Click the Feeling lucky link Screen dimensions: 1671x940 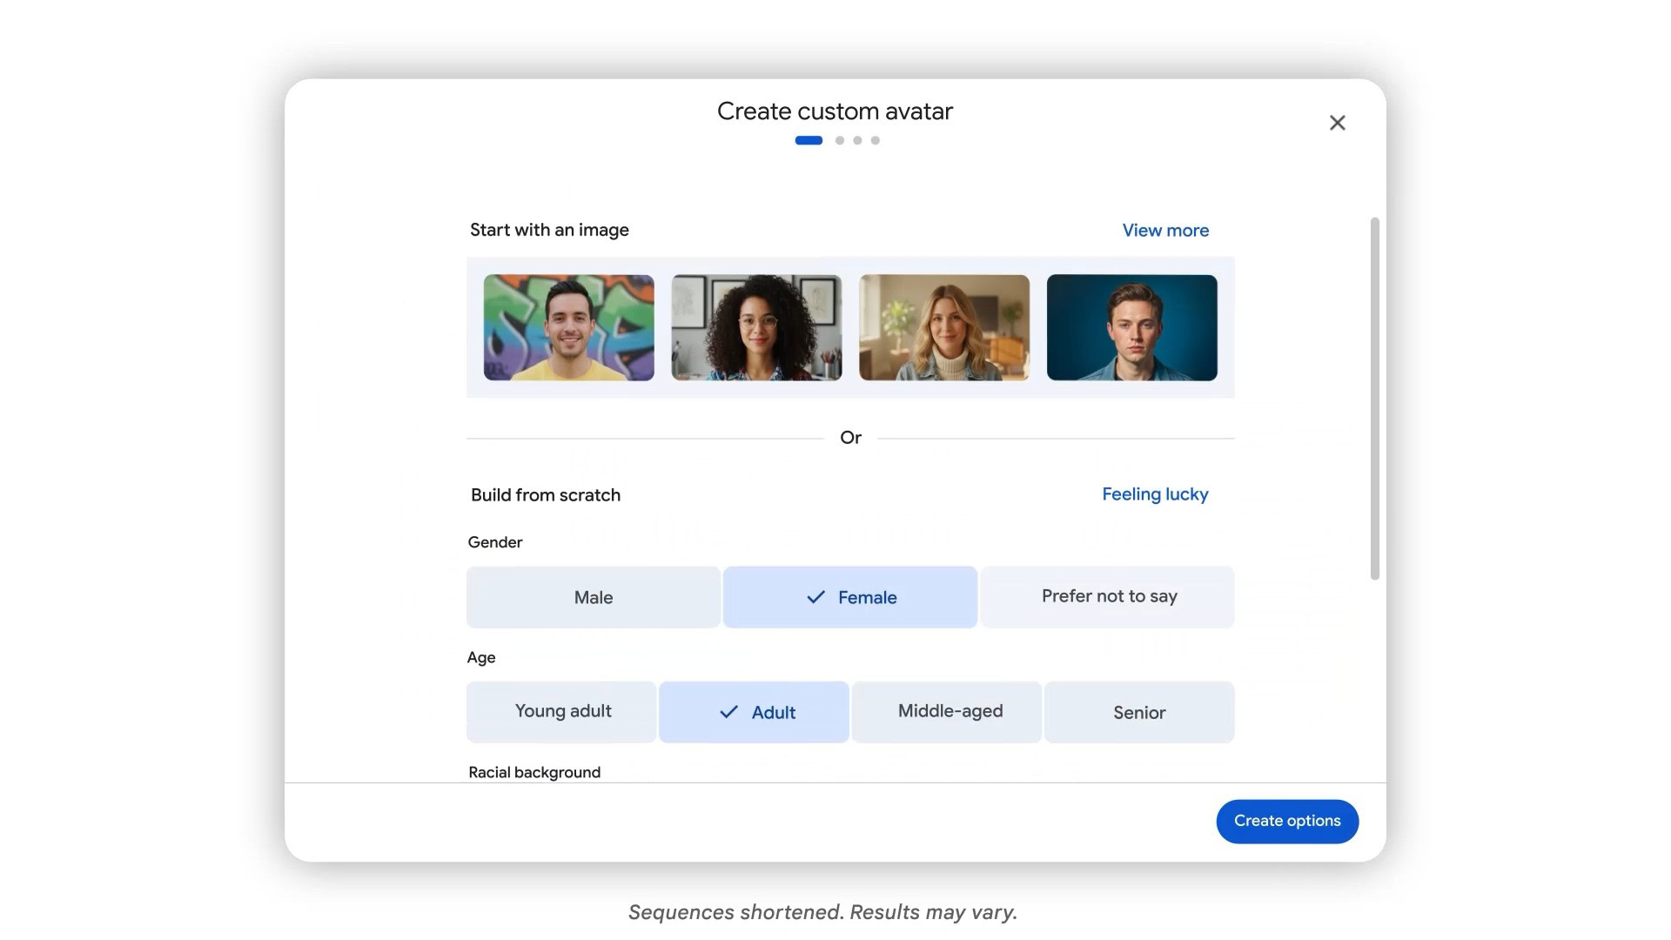pos(1155,494)
